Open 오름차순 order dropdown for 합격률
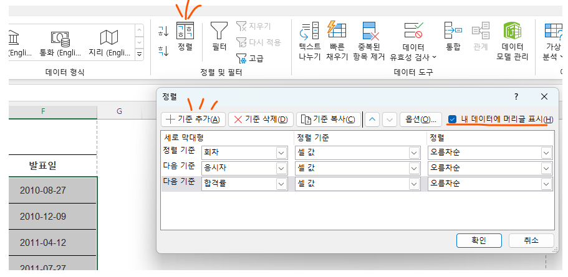568x277 pixels. [546, 184]
